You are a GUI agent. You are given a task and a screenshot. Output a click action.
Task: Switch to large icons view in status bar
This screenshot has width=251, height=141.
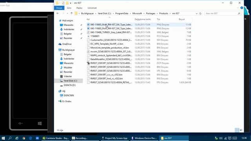tap(241, 130)
